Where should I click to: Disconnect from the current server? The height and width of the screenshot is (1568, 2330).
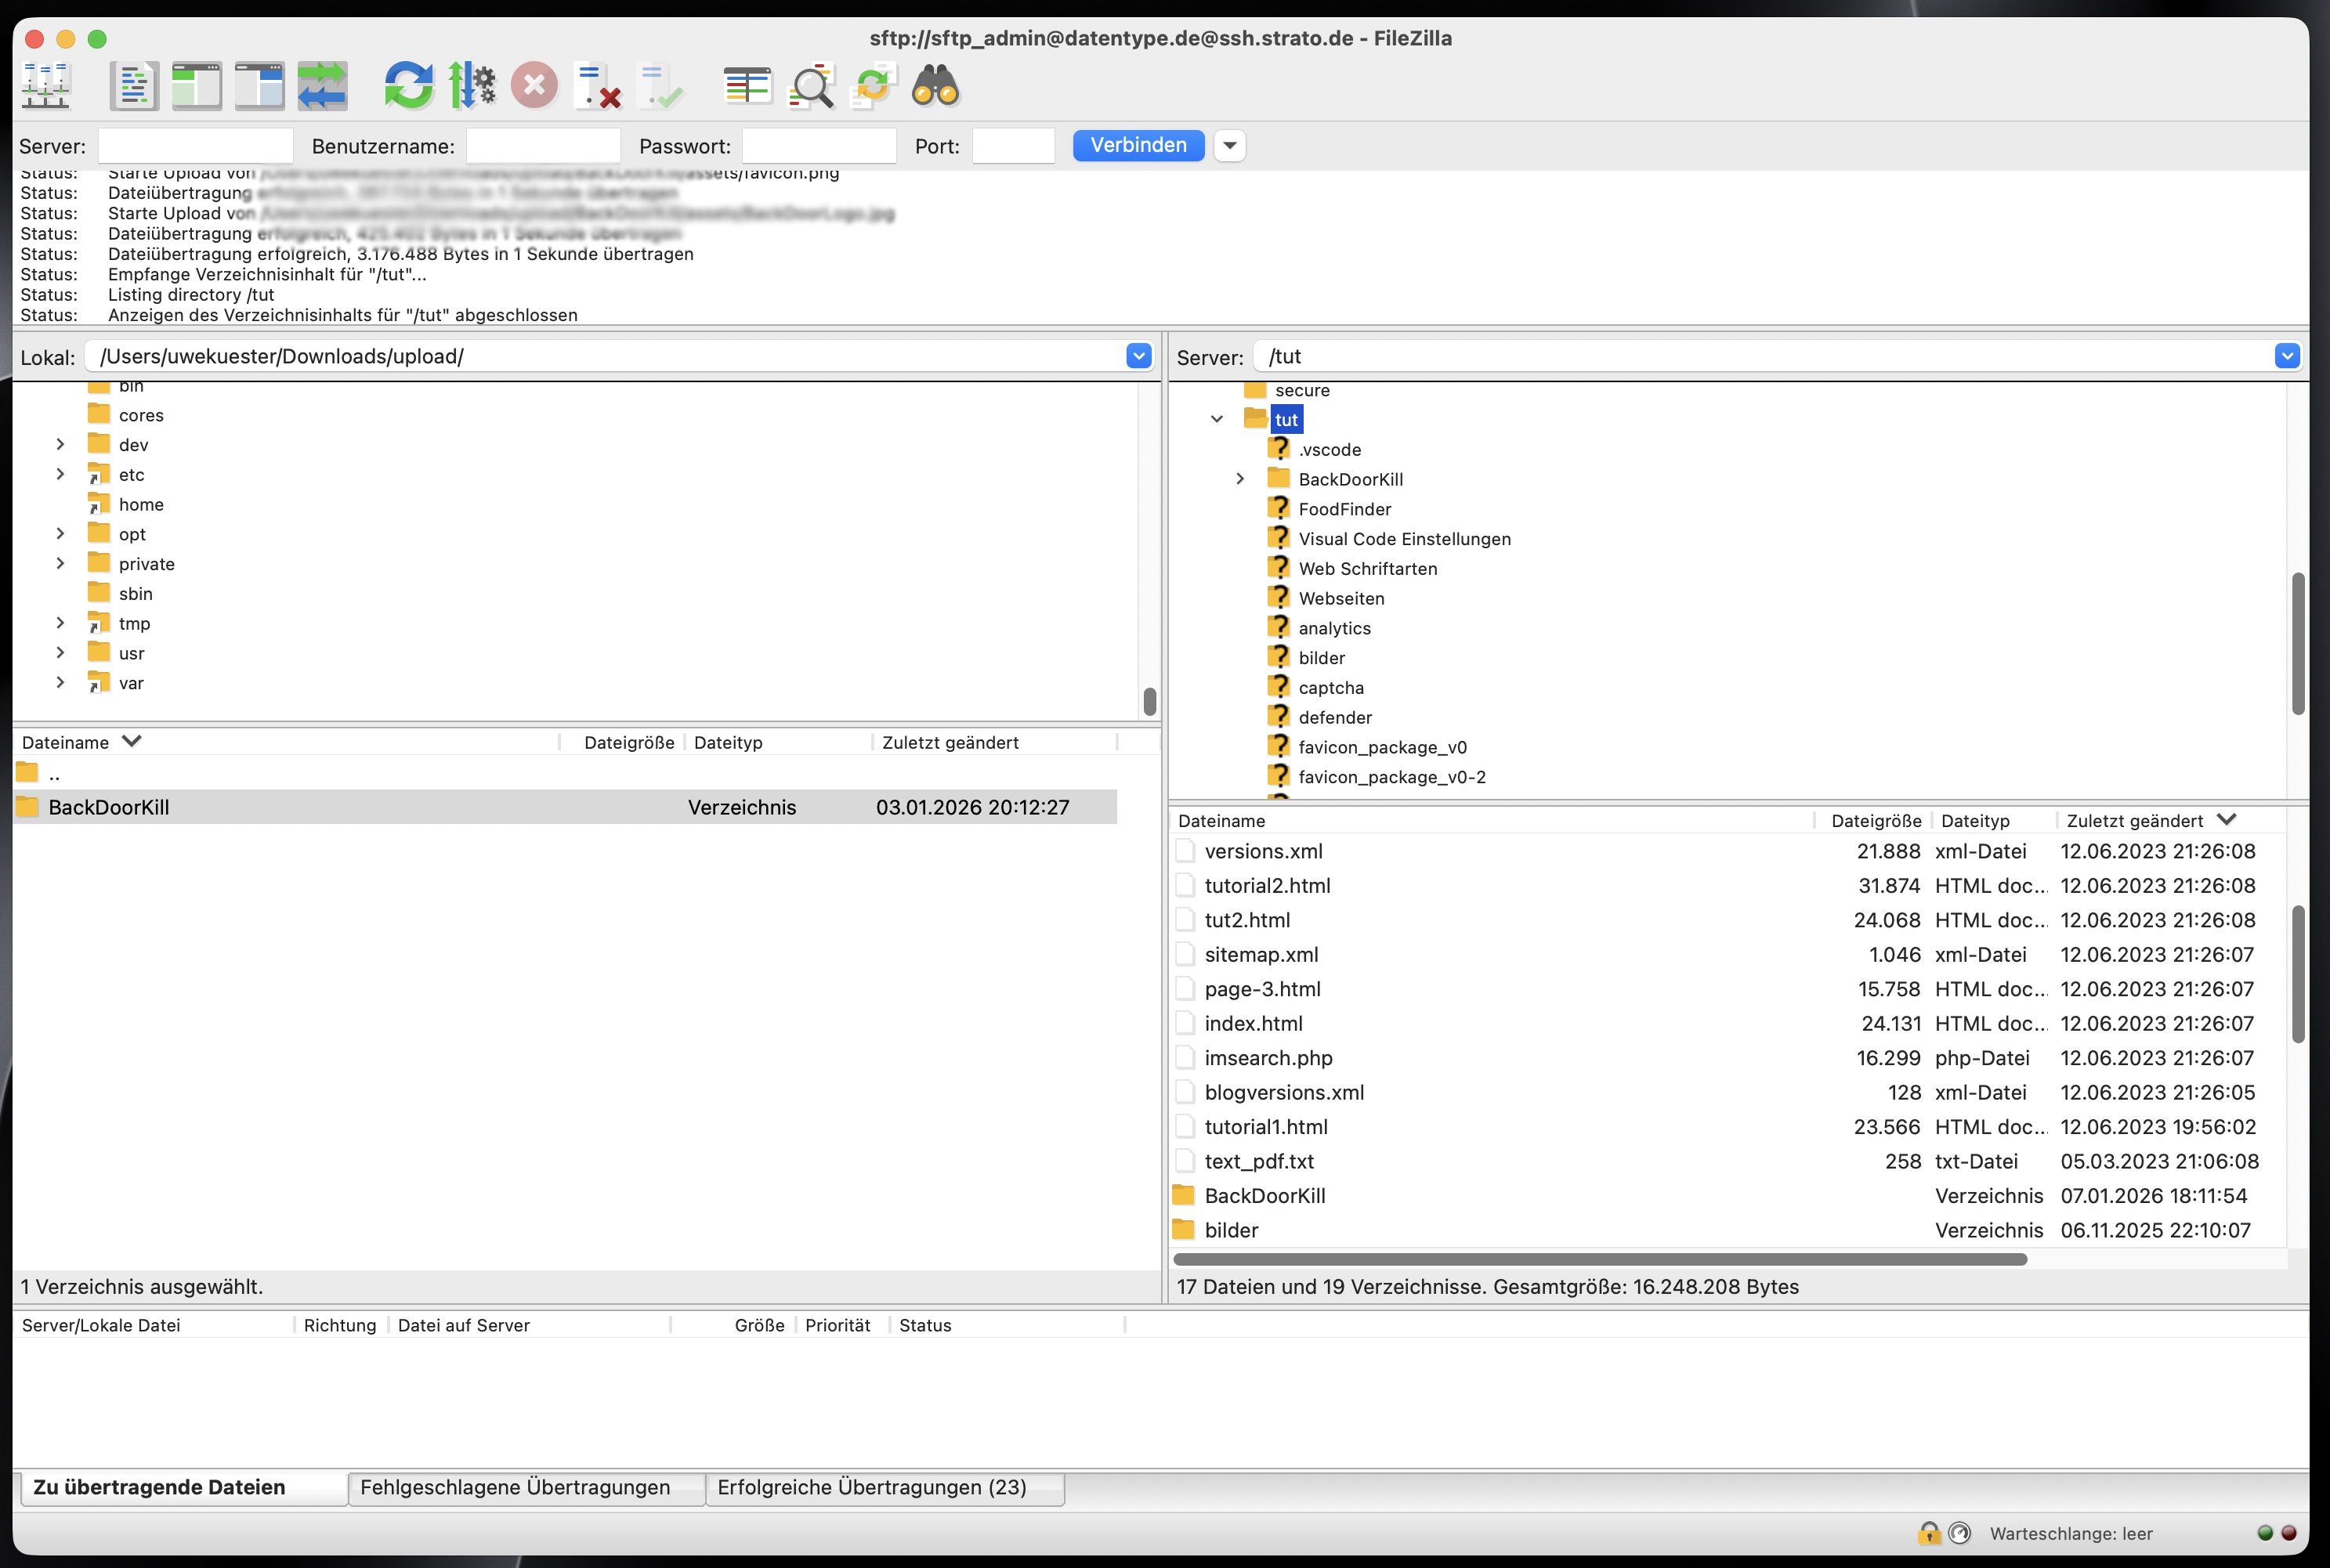(597, 86)
